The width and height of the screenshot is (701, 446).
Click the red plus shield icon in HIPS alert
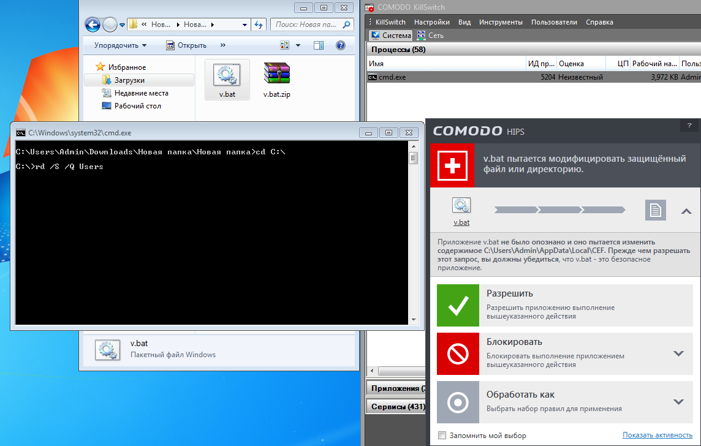coord(452,165)
